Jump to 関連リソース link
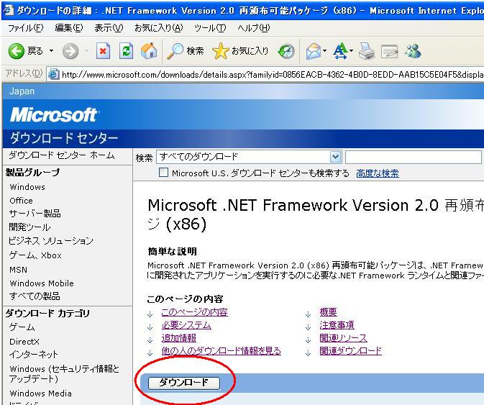The height and width of the screenshot is (405, 484). coord(343,338)
